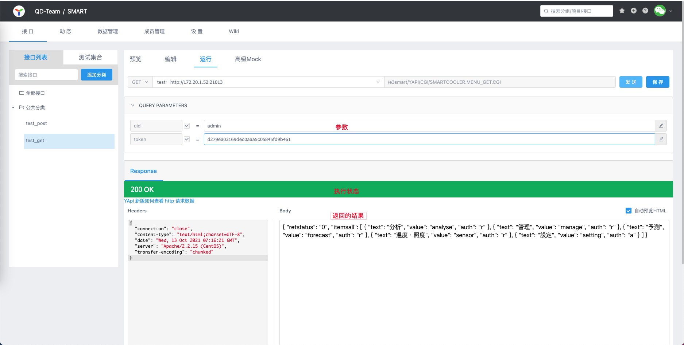The height and width of the screenshot is (345, 684).
Task: Switch to the 编辑 tab
Action: coord(171,59)
